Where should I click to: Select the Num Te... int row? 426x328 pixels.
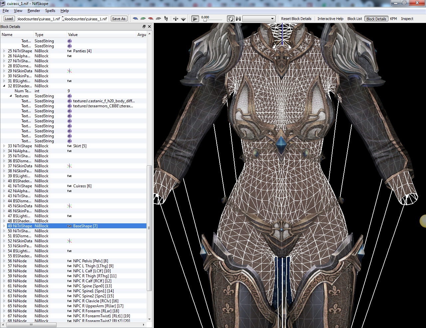click(73, 91)
